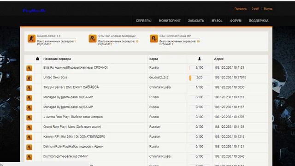Click the game icon for Avrora Role Play

[x=29, y=118]
